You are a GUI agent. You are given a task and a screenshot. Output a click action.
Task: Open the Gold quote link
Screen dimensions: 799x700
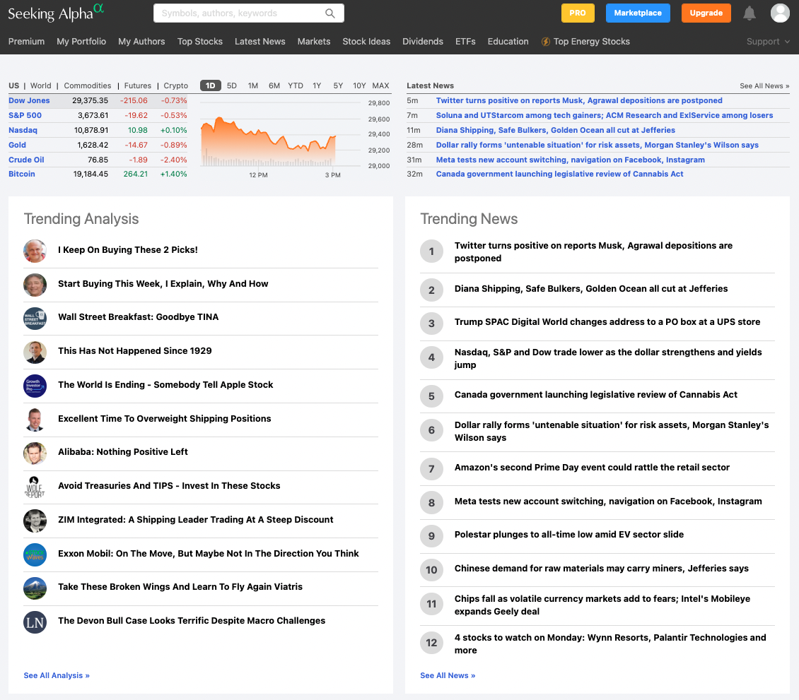tap(18, 145)
